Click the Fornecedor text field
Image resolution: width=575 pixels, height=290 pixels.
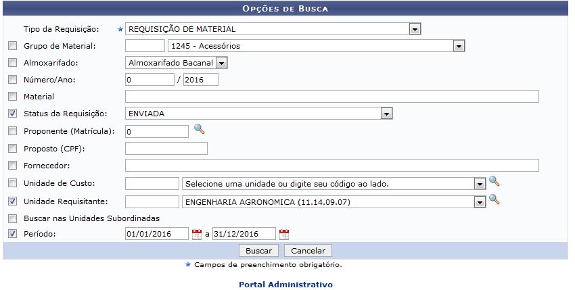click(331, 166)
